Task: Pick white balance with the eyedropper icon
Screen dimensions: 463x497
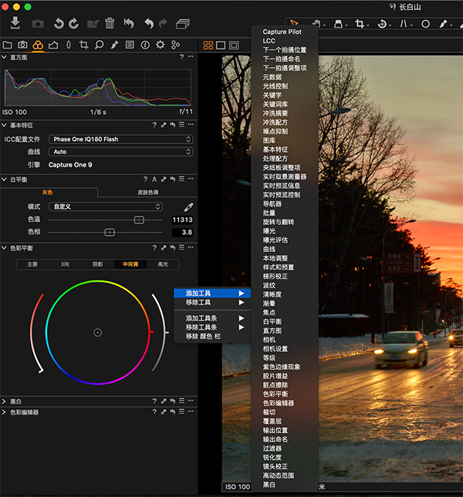Action: tap(188, 207)
